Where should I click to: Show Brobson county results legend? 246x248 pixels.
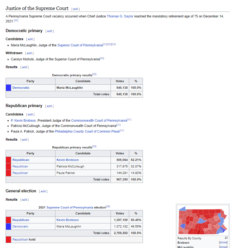tap(223, 242)
